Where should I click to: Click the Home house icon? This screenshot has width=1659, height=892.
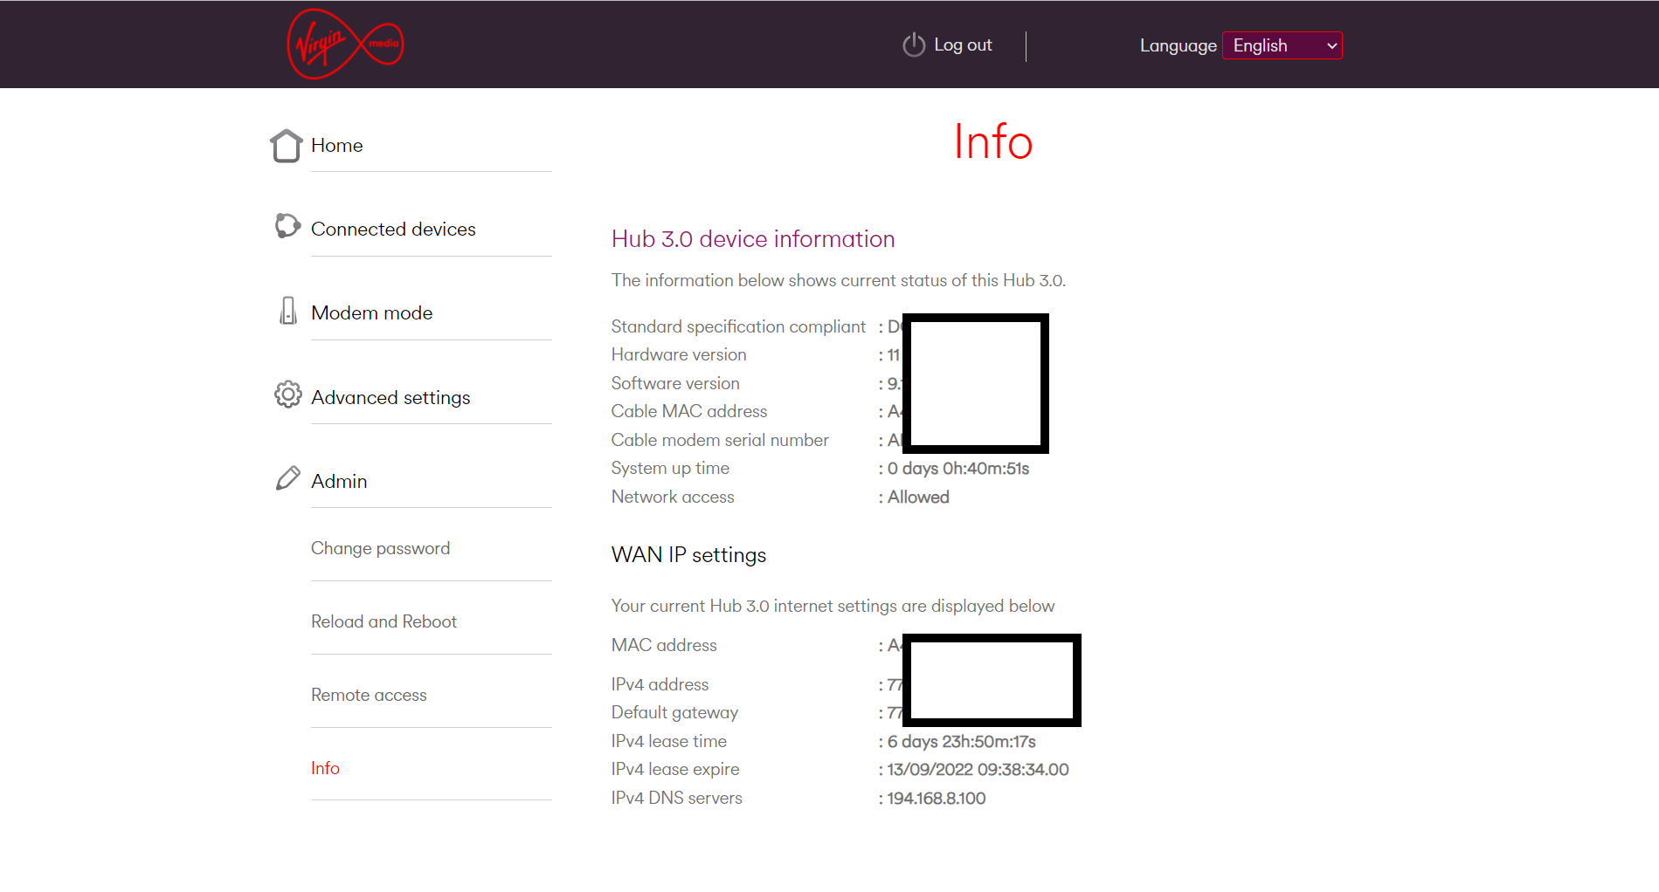tap(286, 146)
